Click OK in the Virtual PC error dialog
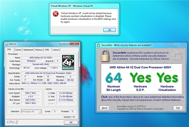 tap(110, 30)
